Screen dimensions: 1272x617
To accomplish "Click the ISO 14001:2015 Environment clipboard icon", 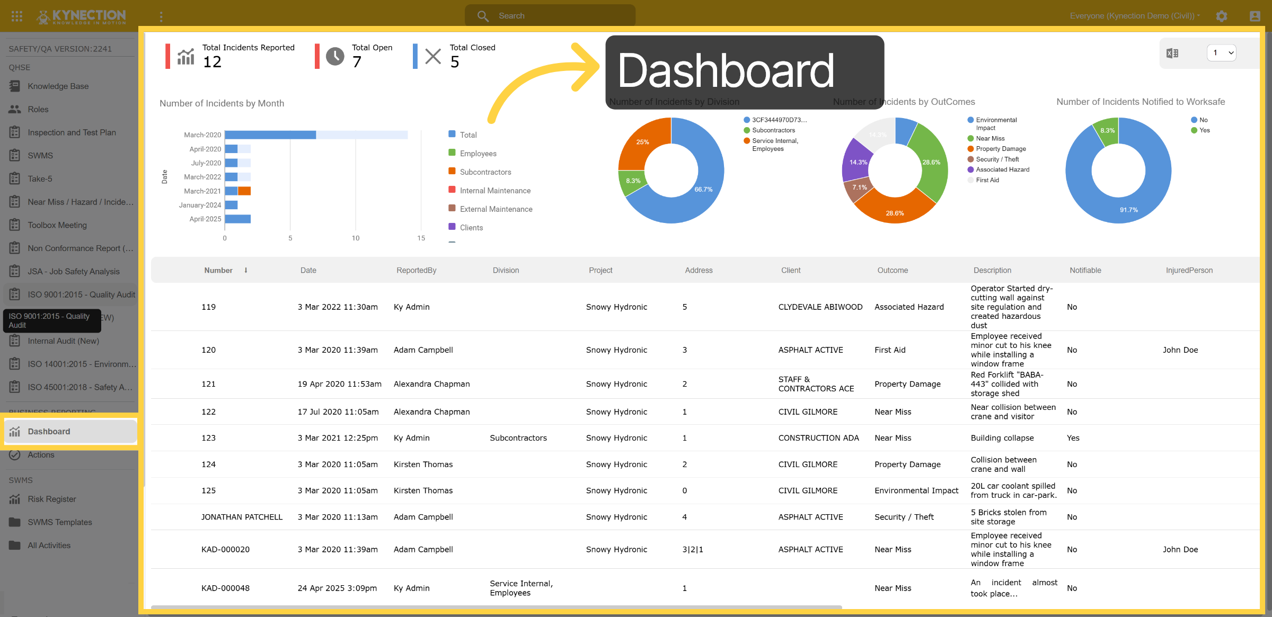I will click(x=15, y=364).
